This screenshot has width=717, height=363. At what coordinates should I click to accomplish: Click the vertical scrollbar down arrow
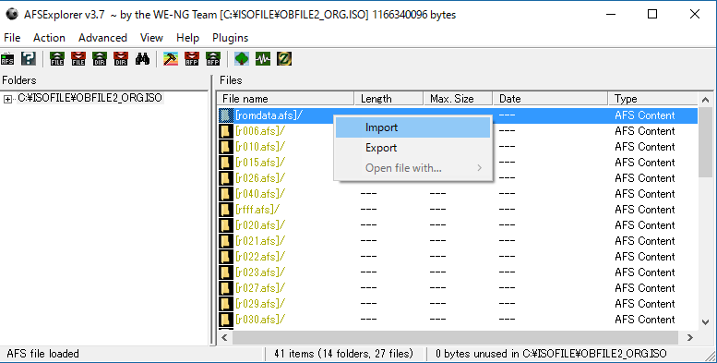[x=705, y=322]
